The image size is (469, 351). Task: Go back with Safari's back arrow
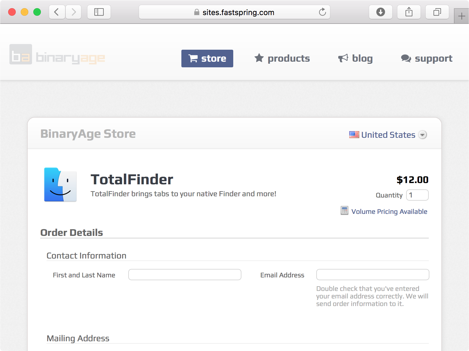(x=57, y=12)
